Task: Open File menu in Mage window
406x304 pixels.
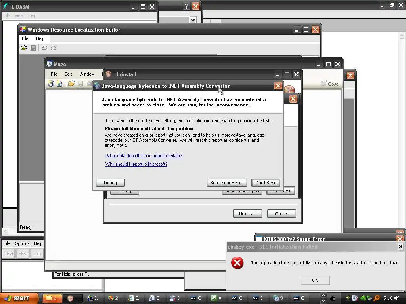Action: 54,74
